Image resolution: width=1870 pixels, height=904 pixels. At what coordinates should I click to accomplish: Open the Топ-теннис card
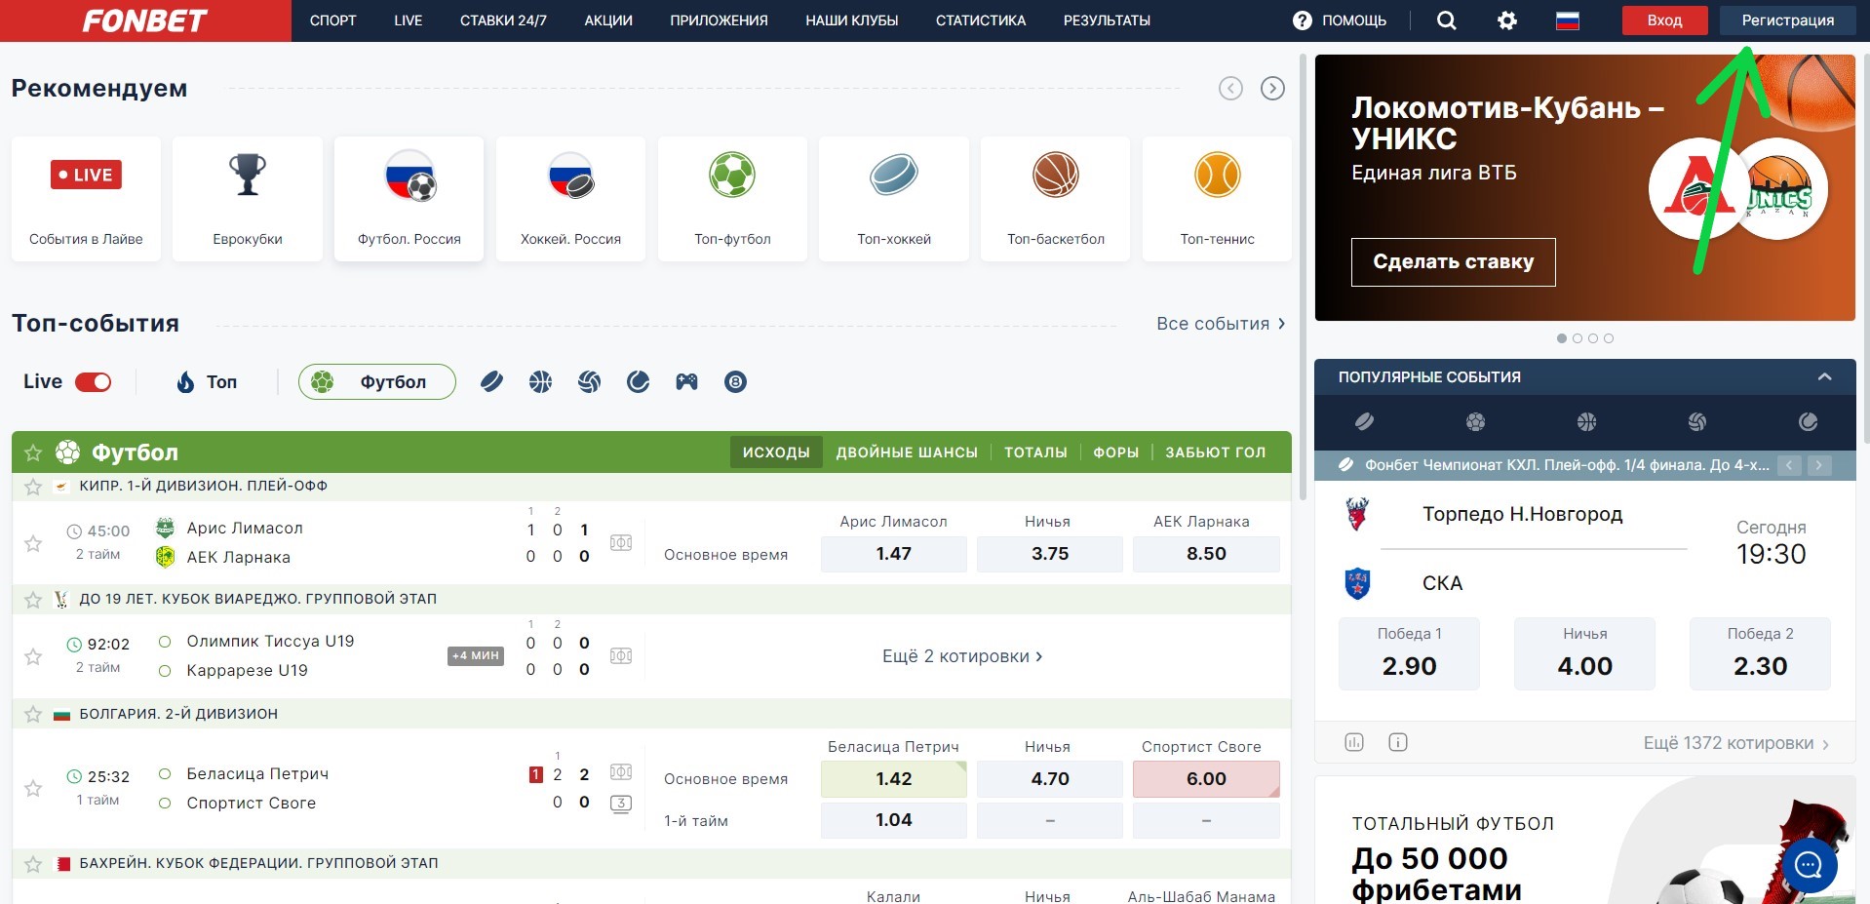click(x=1218, y=199)
